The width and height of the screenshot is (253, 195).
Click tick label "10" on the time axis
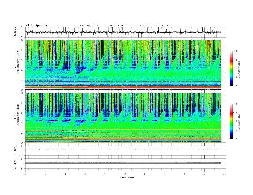tap(225, 174)
